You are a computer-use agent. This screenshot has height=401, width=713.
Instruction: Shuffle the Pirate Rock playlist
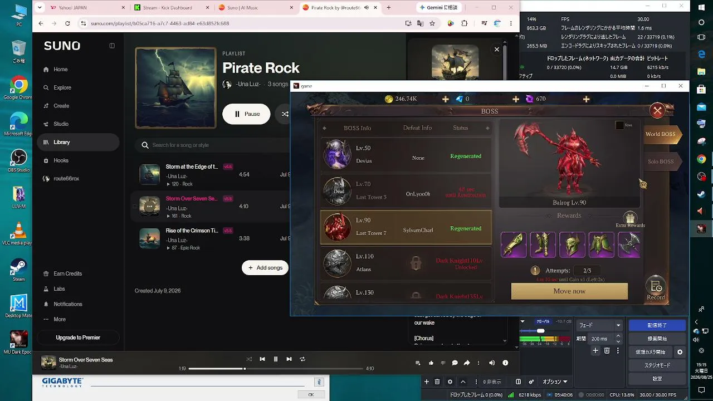coord(285,114)
